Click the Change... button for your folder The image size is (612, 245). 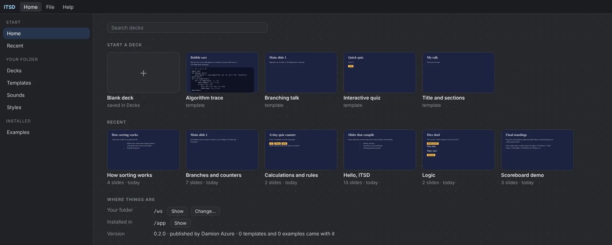coord(205,211)
